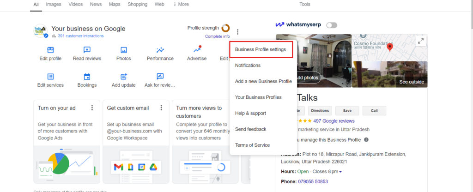
Task: Click Ask for reviews icon
Action: (160, 77)
